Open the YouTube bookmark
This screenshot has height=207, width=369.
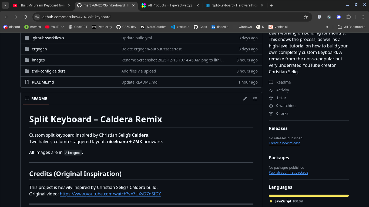(x=55, y=27)
